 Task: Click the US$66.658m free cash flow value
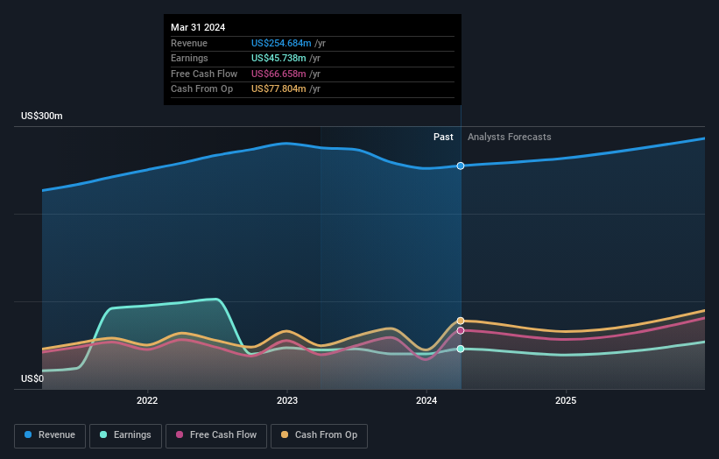(x=278, y=74)
